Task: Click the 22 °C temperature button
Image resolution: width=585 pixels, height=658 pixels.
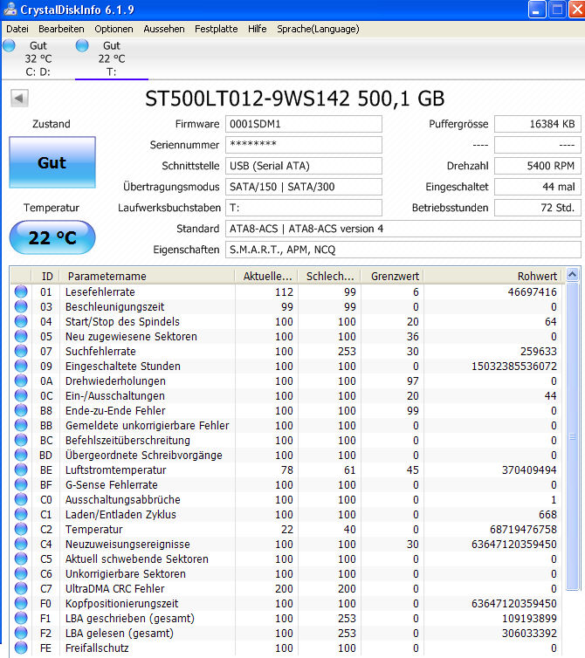Action: pos(52,237)
